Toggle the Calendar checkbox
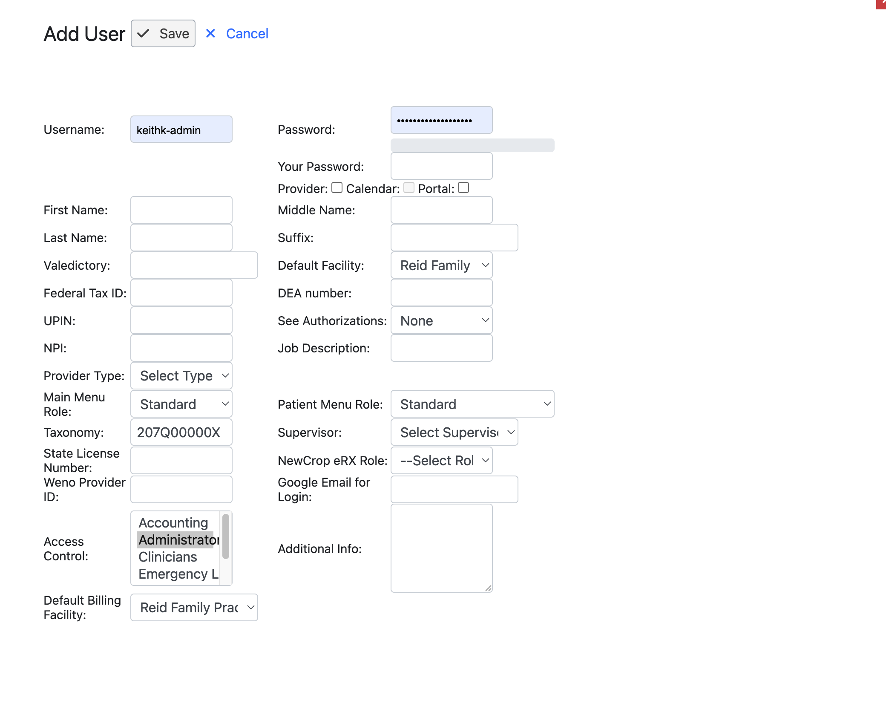Viewport: 886px width, 715px height. (409, 188)
